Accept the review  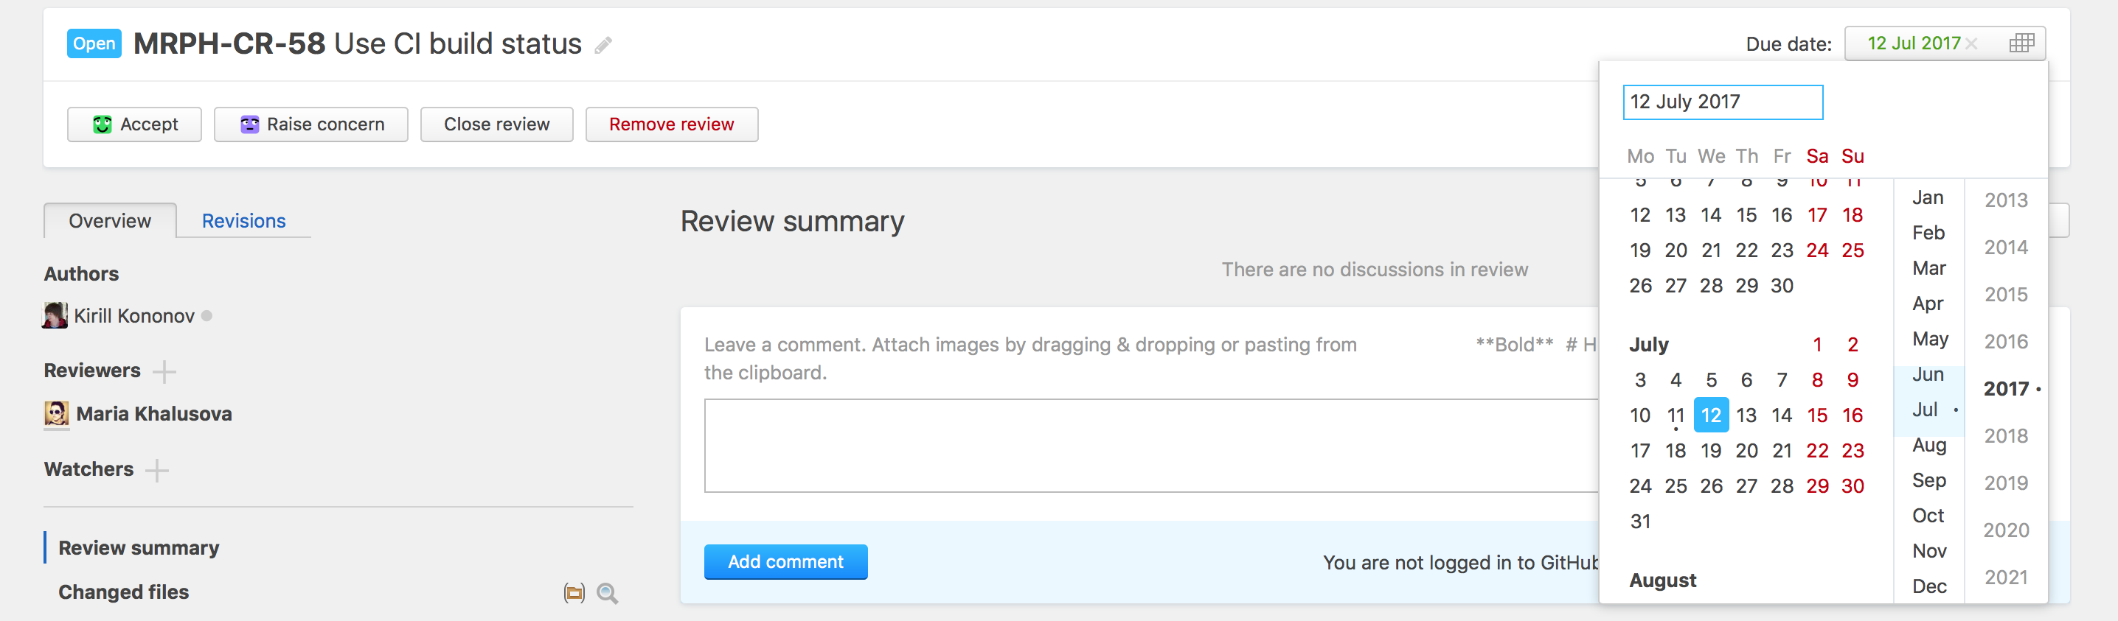(135, 124)
